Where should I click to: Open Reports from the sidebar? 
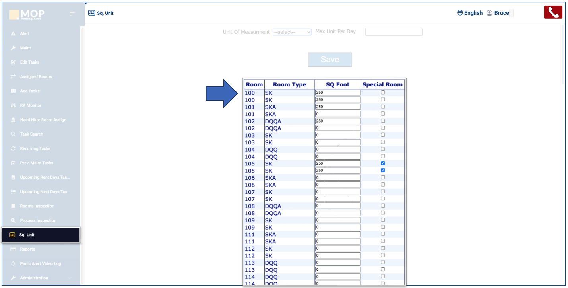pyautogui.click(x=27, y=249)
